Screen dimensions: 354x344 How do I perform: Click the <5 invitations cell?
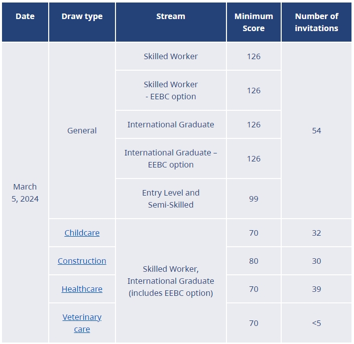click(x=316, y=323)
